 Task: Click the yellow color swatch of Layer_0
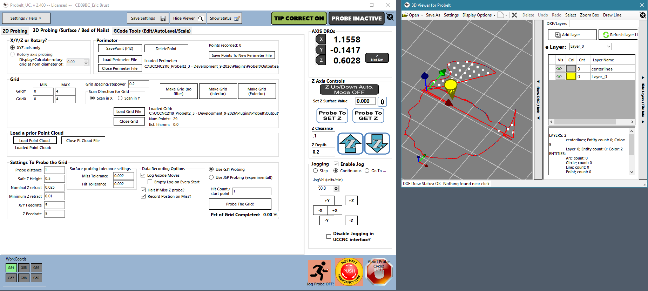click(571, 76)
